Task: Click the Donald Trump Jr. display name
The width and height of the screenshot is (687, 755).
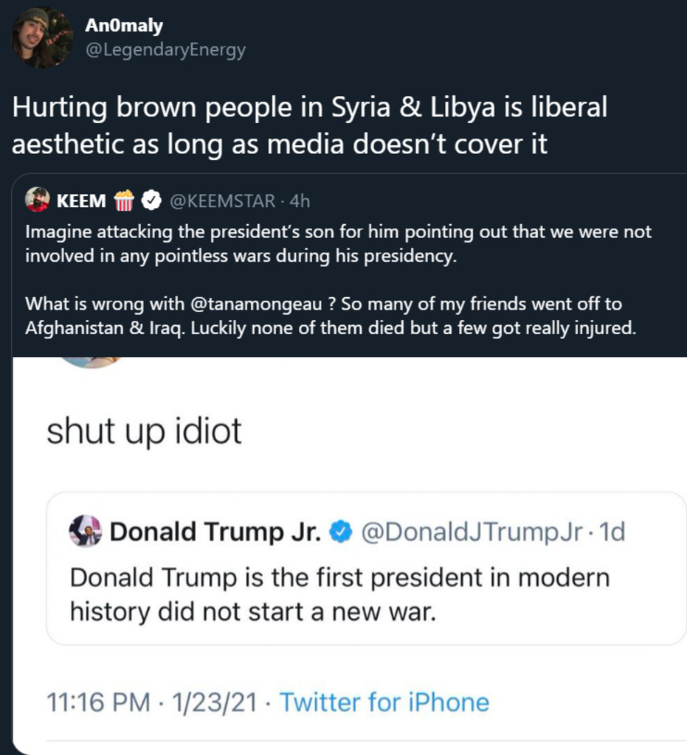Action: (x=215, y=532)
